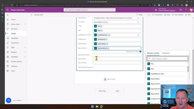Open Process advisor in the sidebar
The width and height of the screenshot is (194, 109).
point(16,61)
